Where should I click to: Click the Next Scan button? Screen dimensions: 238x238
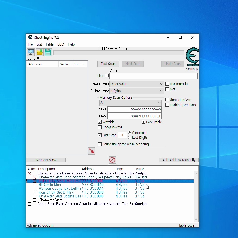tap(133, 64)
